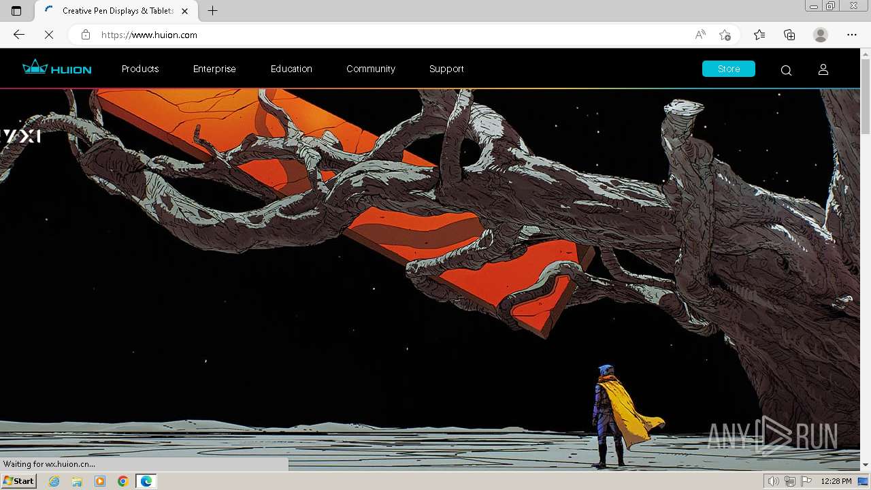Select Edge in the taskbar
This screenshot has width=871, height=490.
[146, 481]
